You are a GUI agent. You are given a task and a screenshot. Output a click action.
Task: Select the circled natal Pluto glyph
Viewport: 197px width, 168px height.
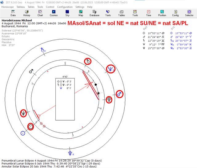(109, 100)
